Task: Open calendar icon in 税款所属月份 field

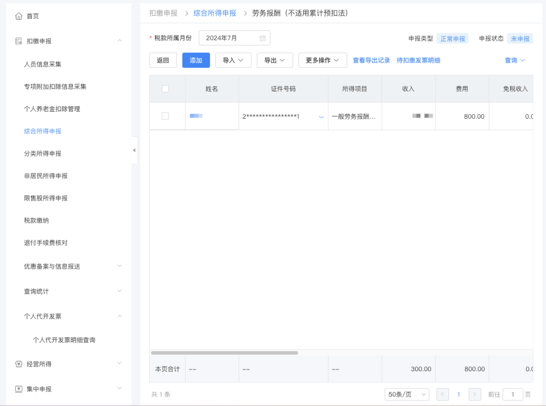Action: tap(262, 38)
